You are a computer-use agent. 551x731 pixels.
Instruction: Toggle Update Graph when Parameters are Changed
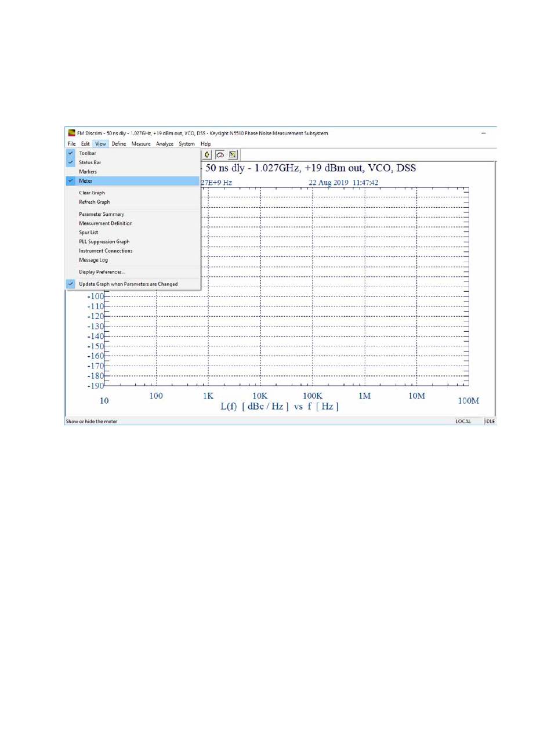tap(132, 284)
